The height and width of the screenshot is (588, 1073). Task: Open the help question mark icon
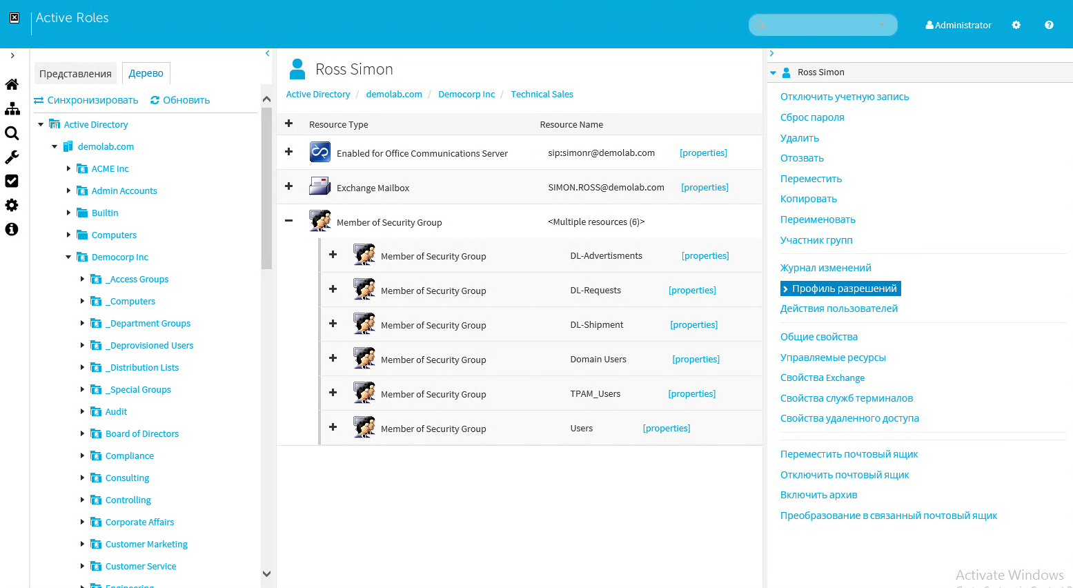point(1049,25)
